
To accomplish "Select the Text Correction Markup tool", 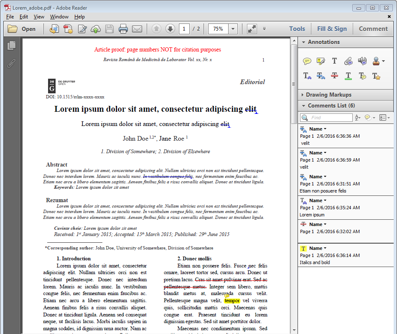I will [376, 76].
